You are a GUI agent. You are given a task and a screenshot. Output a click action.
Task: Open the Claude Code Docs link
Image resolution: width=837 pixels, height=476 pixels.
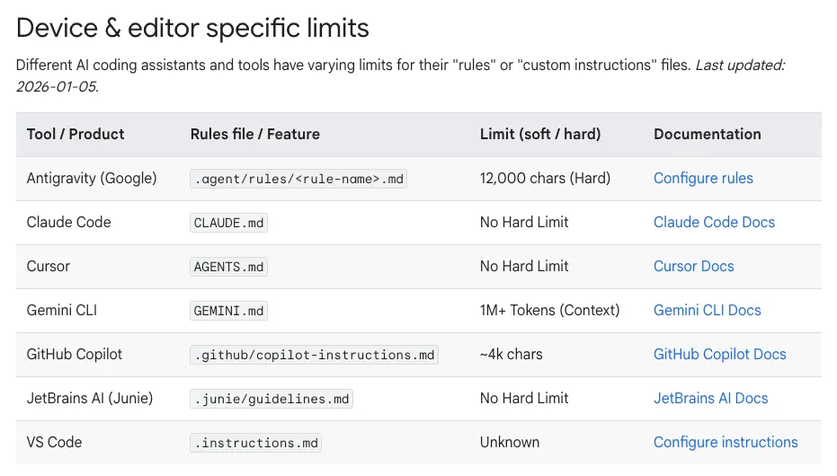[x=714, y=222]
